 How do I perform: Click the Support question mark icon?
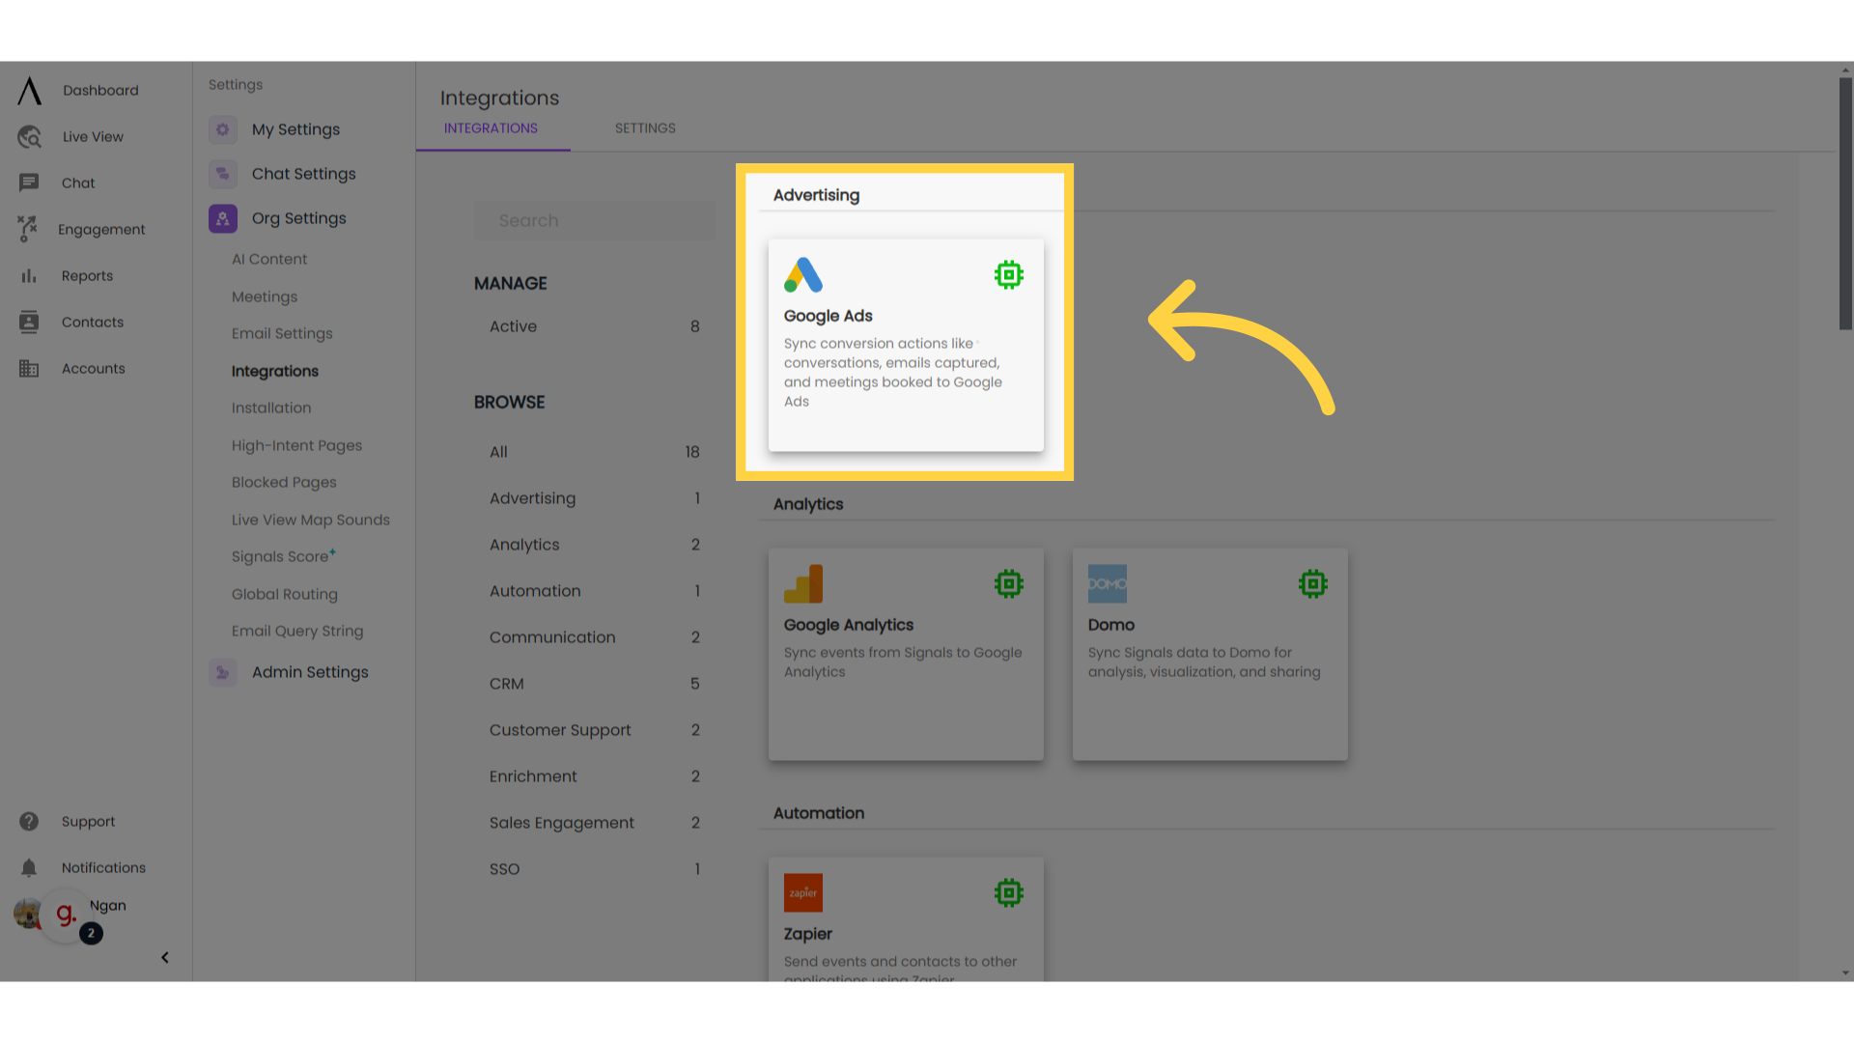point(29,822)
